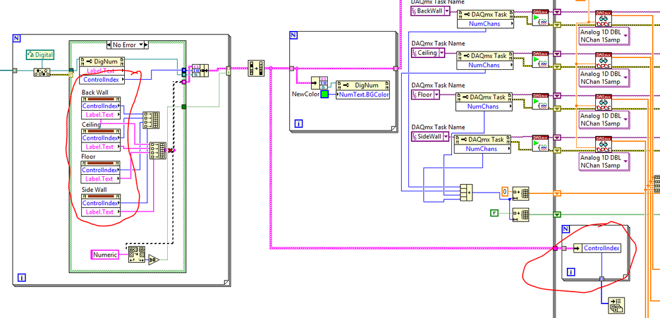Open the SideWall task name menu
This screenshot has height=318, width=660.
coord(447,137)
